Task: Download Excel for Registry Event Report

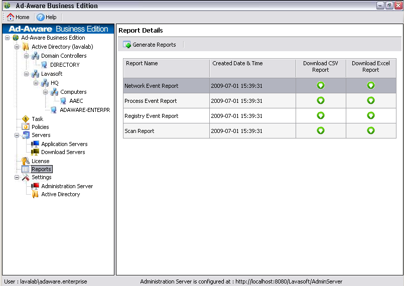Action: point(371,115)
